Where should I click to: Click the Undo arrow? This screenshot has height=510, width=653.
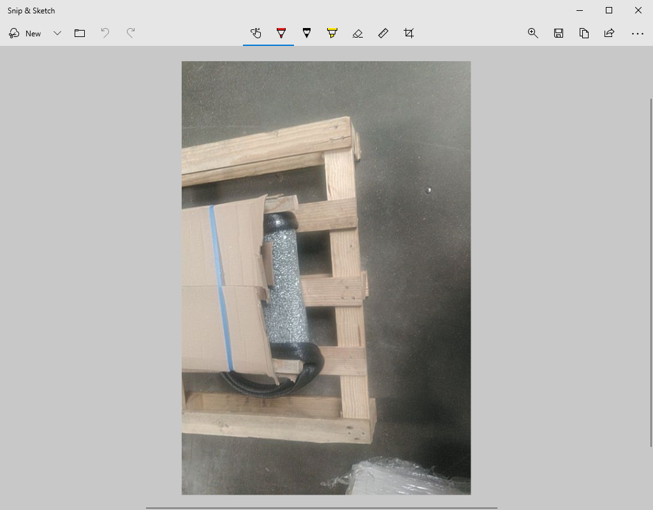tap(105, 33)
